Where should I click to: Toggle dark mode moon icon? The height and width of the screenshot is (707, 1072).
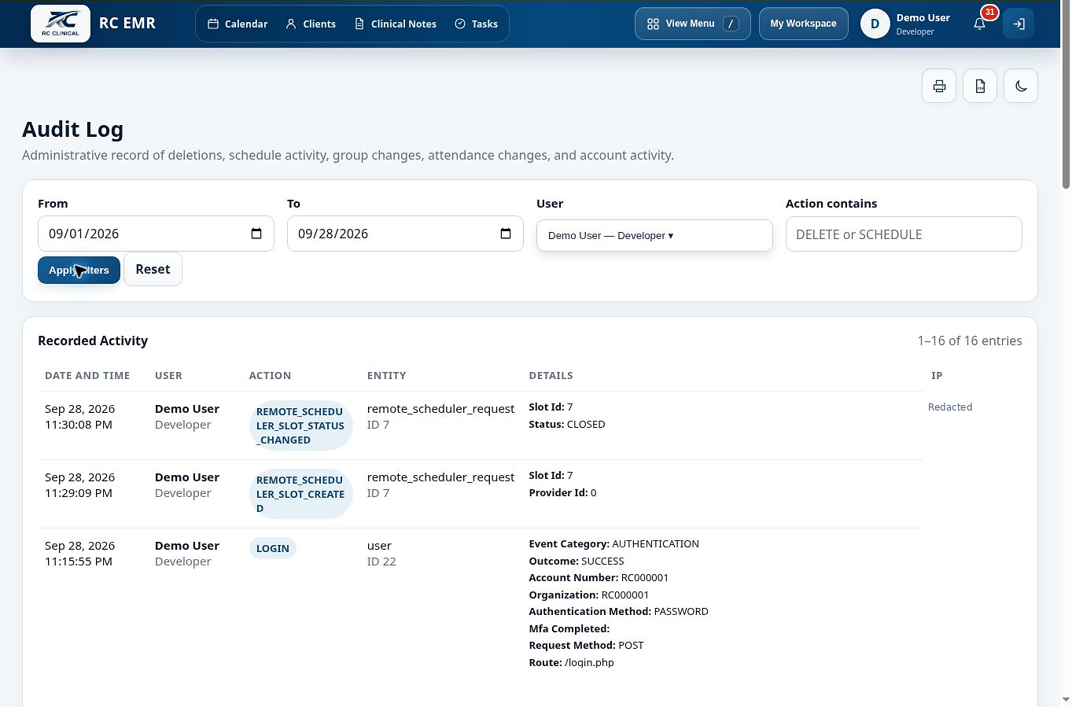[1021, 86]
